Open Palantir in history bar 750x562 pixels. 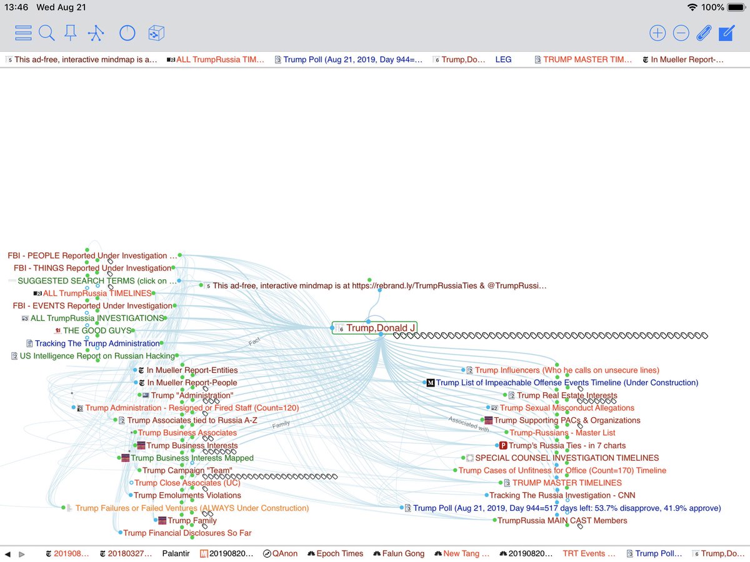[x=177, y=553]
